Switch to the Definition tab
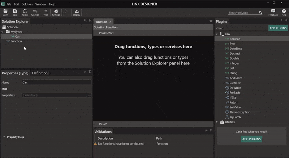This screenshot has height=158, width=289. [40, 73]
